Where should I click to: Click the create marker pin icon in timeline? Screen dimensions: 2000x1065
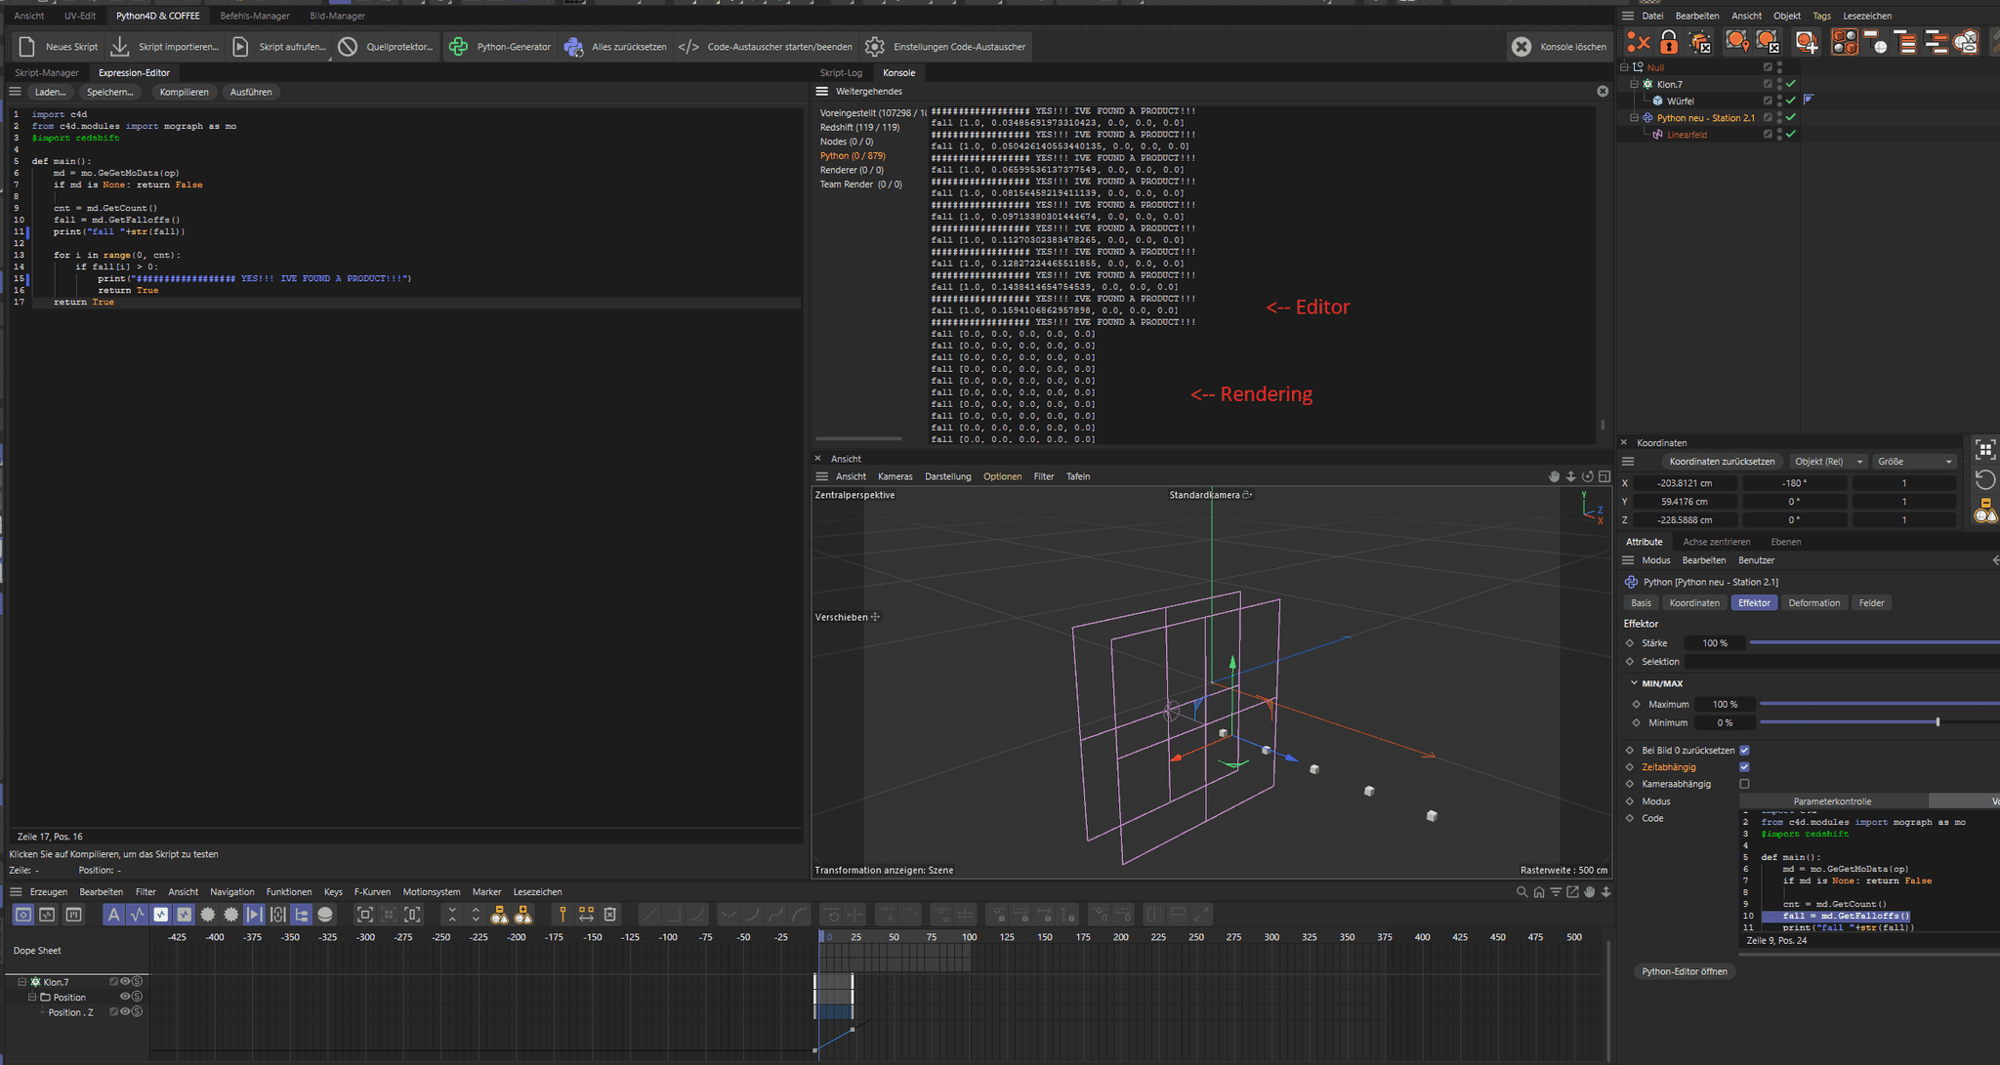point(562,915)
